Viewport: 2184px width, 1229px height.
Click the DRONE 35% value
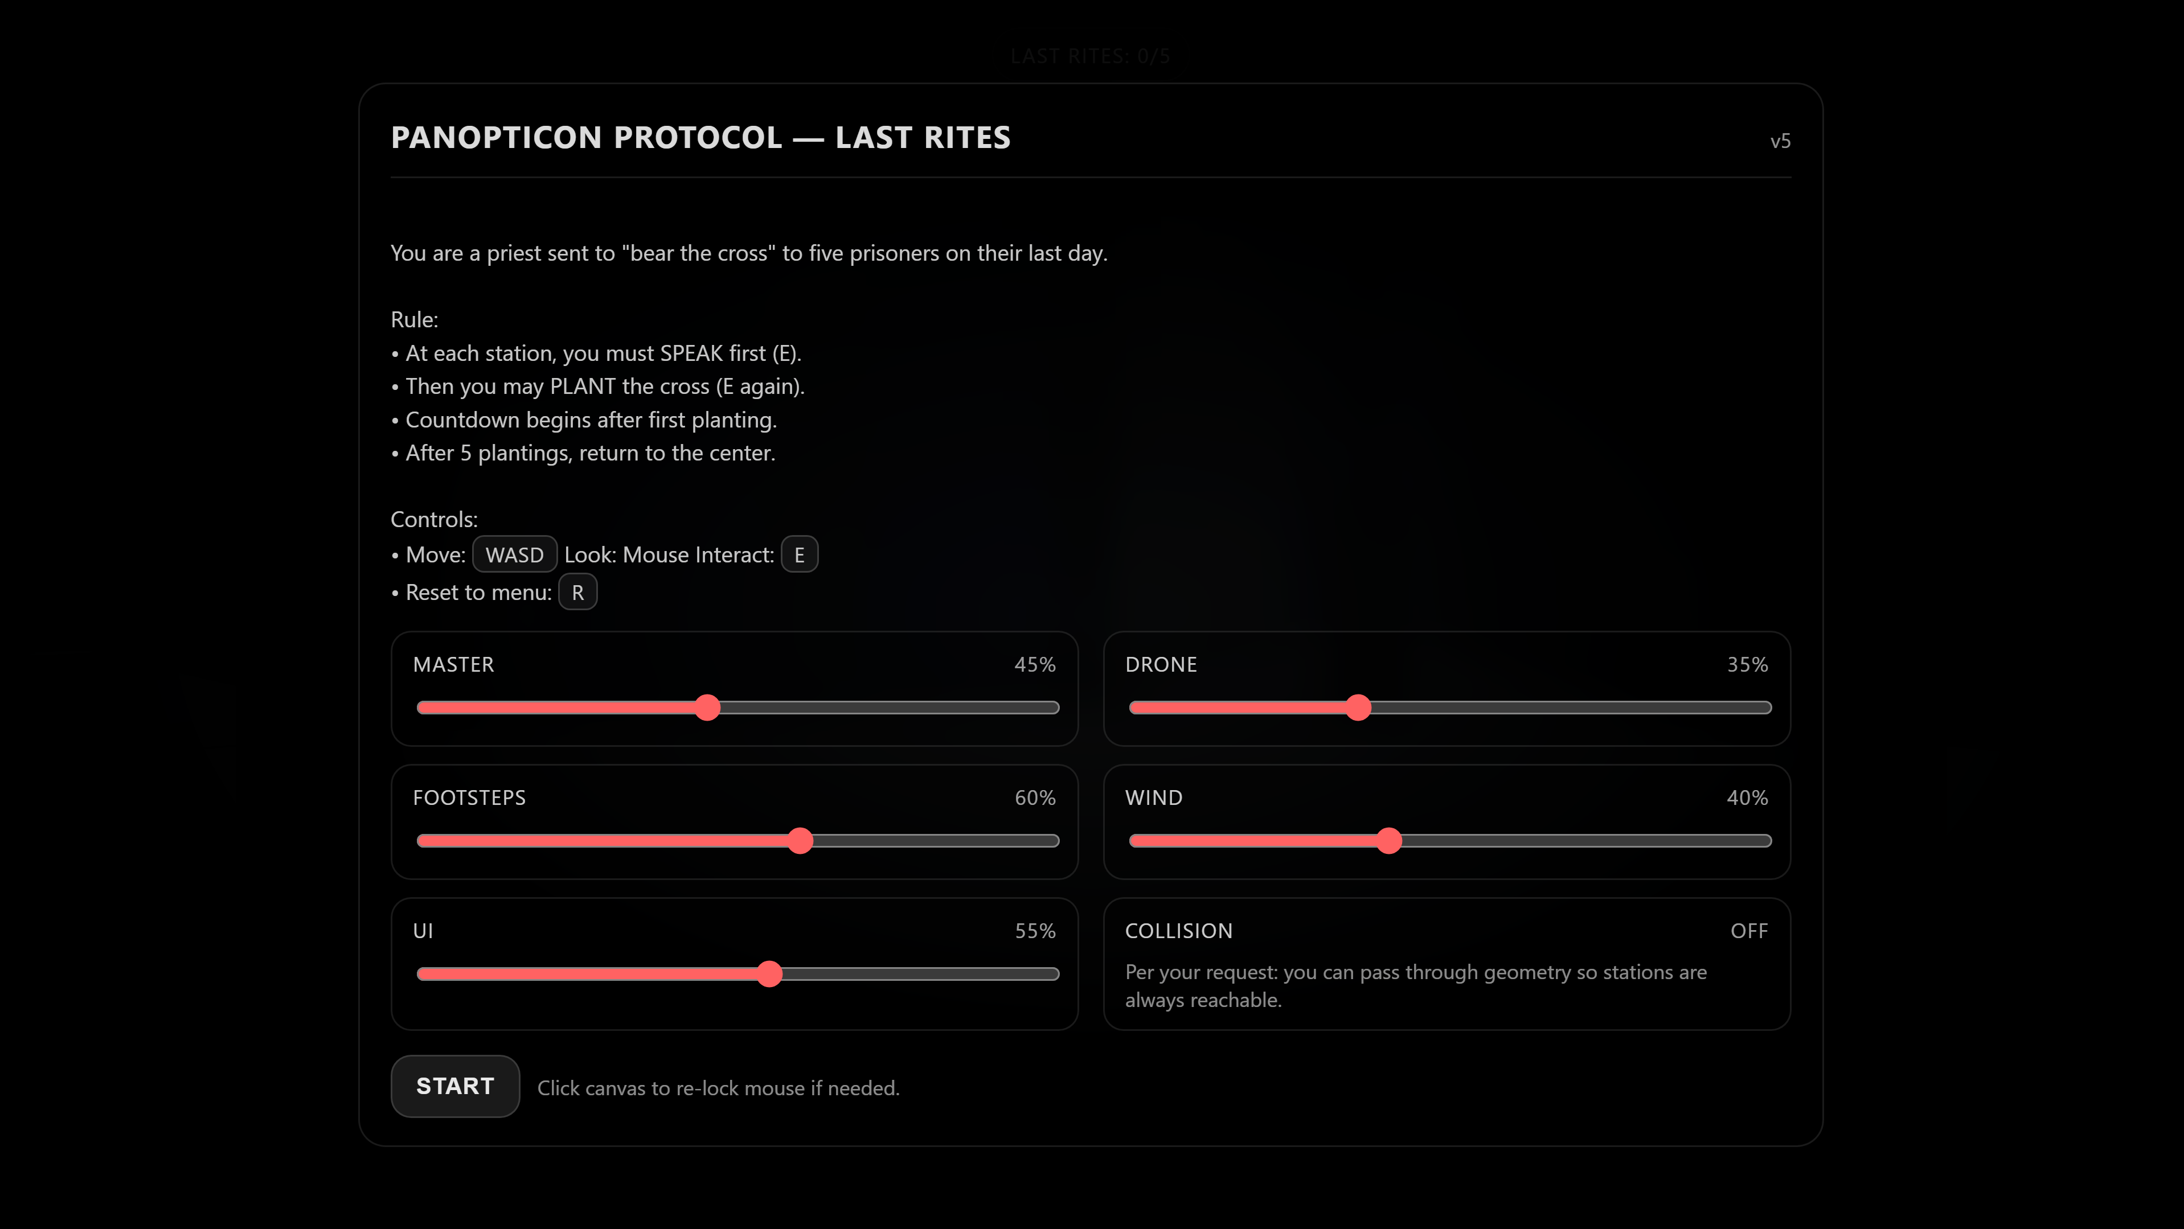[x=1747, y=664]
